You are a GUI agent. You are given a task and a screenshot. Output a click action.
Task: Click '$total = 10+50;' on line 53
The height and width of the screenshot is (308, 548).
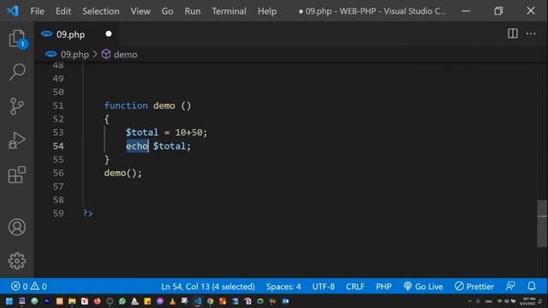166,133
